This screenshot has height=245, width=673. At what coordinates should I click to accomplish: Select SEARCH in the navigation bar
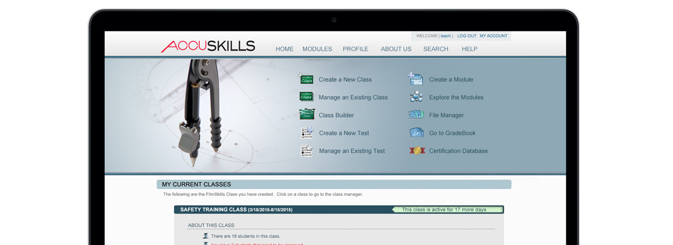[436, 49]
